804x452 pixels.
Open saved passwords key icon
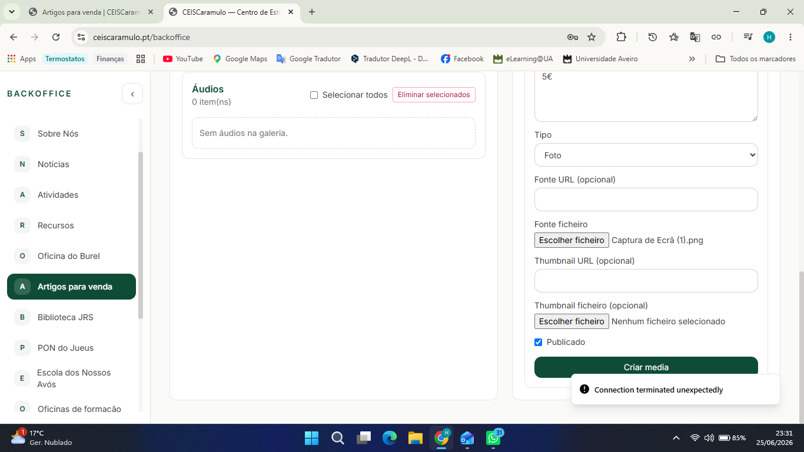pyautogui.click(x=572, y=37)
